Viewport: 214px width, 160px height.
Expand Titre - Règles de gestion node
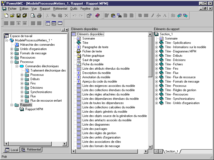tap(156, 90)
